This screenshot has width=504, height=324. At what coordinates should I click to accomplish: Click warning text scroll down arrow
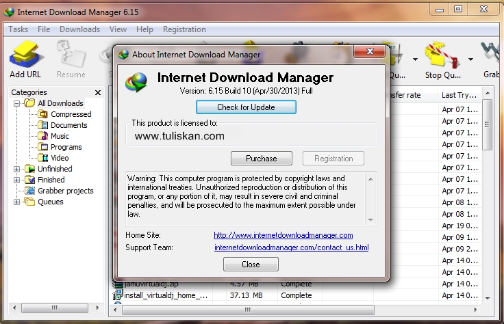click(x=370, y=219)
